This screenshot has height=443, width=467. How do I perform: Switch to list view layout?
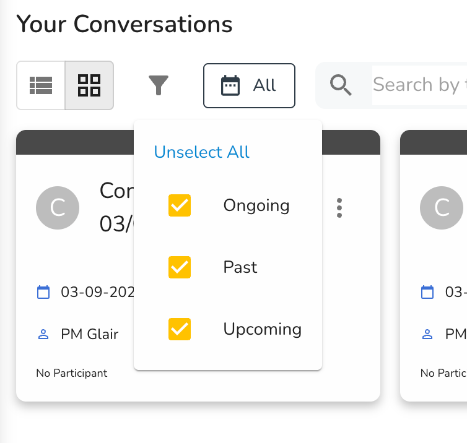point(41,85)
